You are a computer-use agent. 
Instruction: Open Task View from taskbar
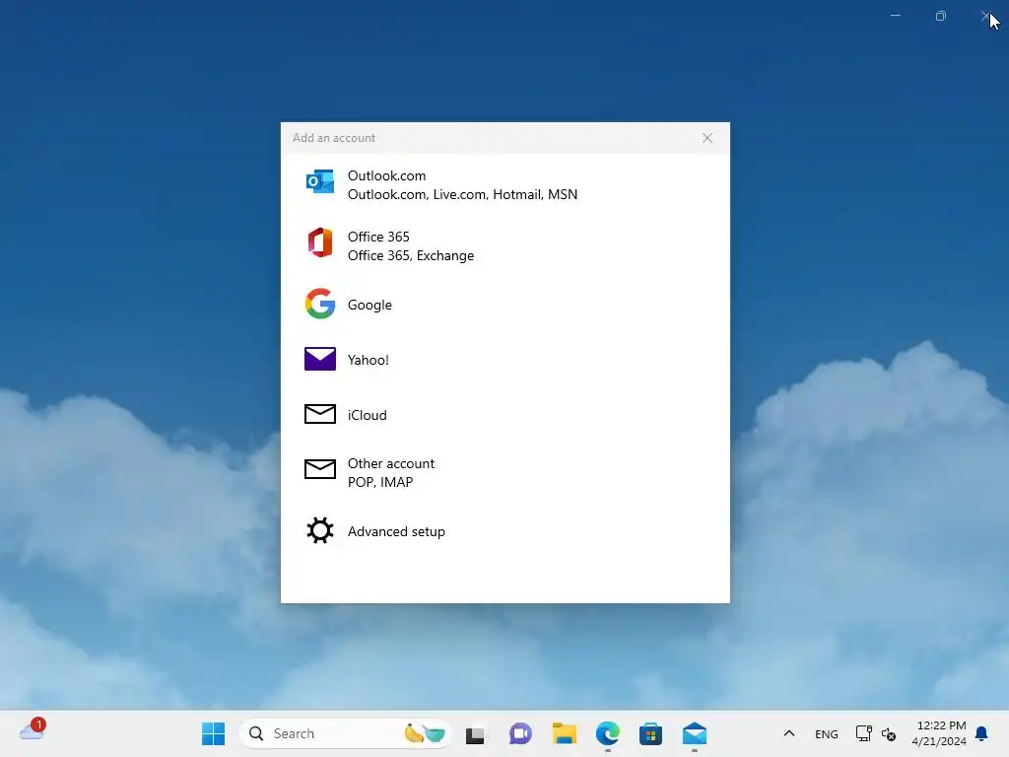point(476,733)
